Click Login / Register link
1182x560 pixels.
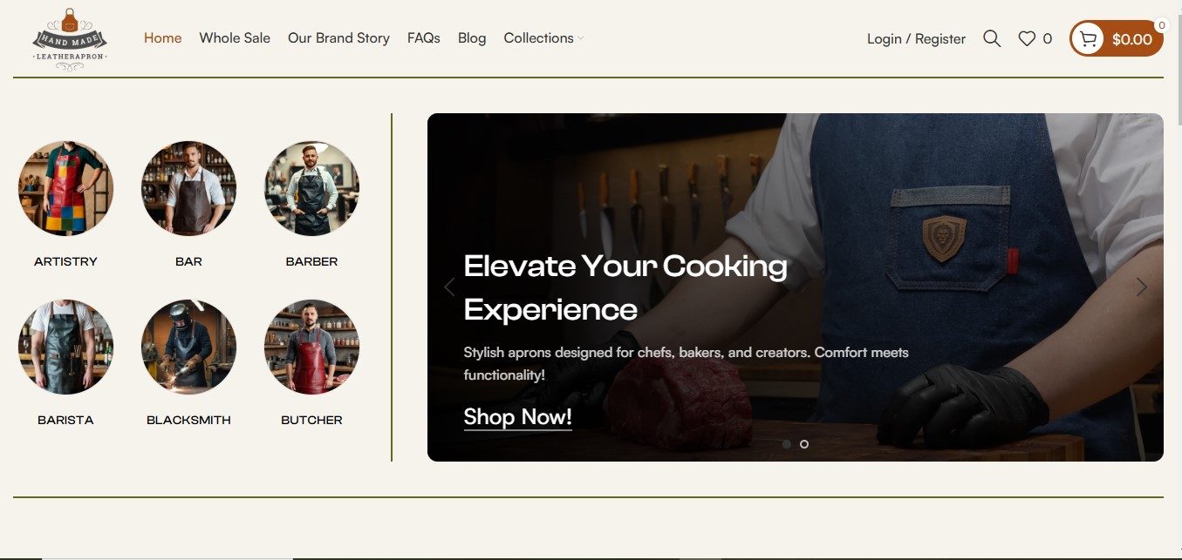tap(916, 39)
